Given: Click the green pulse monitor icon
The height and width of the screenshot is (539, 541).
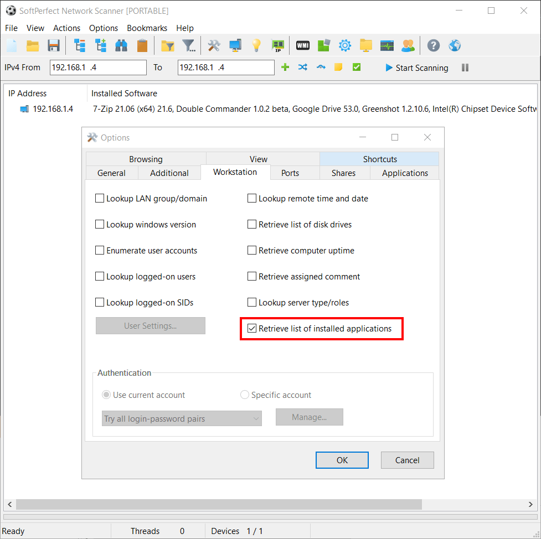Looking at the screenshot, I should tap(387, 45).
